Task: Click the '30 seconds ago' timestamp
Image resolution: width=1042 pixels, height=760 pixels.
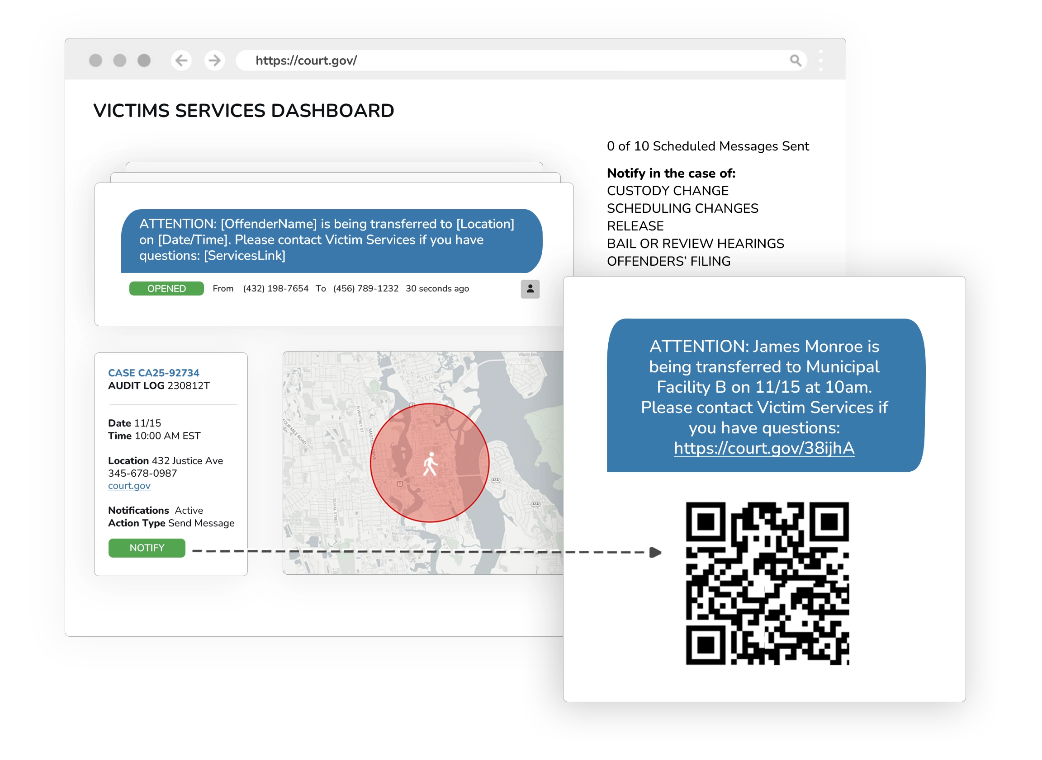Action: [437, 288]
